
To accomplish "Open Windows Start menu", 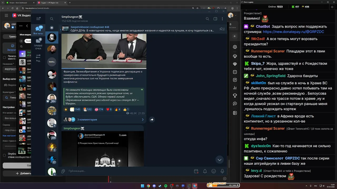I will click(x=142, y=186).
